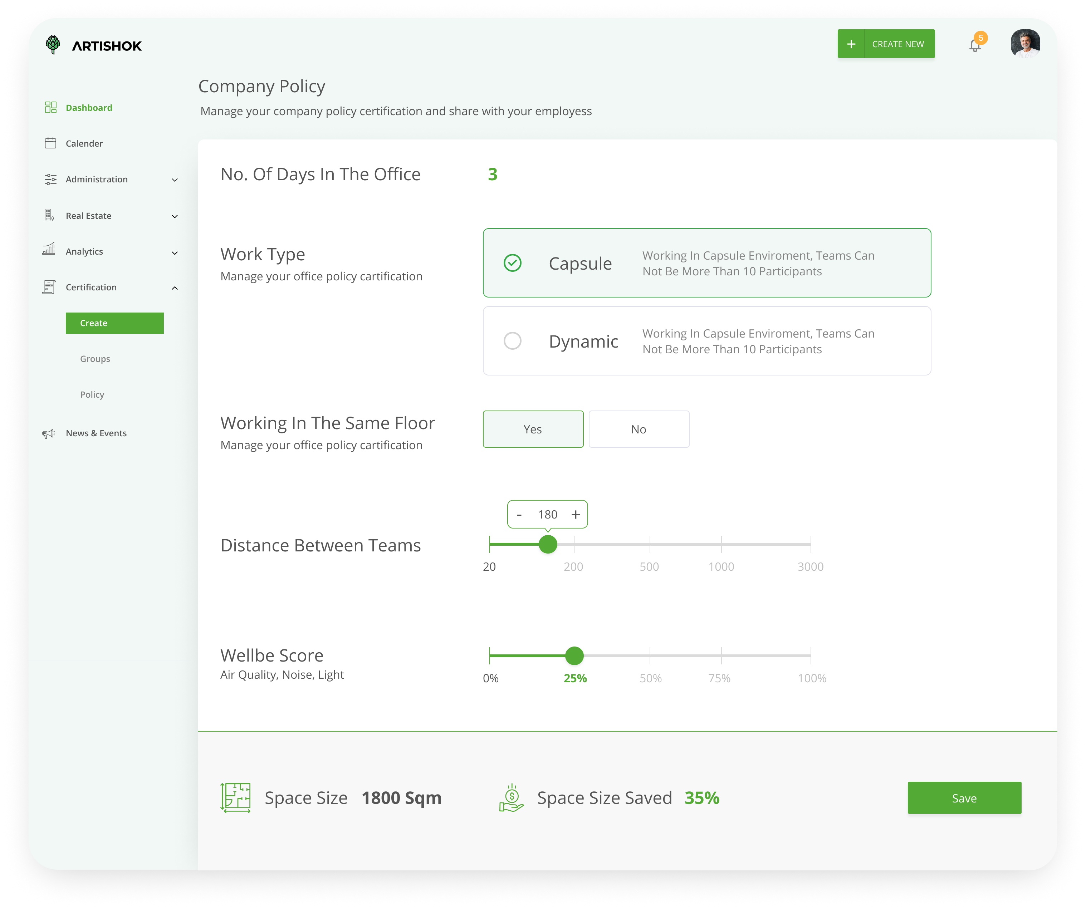Click the Capsule option card description
This screenshot has height=909, width=1086.
pyautogui.click(x=758, y=263)
